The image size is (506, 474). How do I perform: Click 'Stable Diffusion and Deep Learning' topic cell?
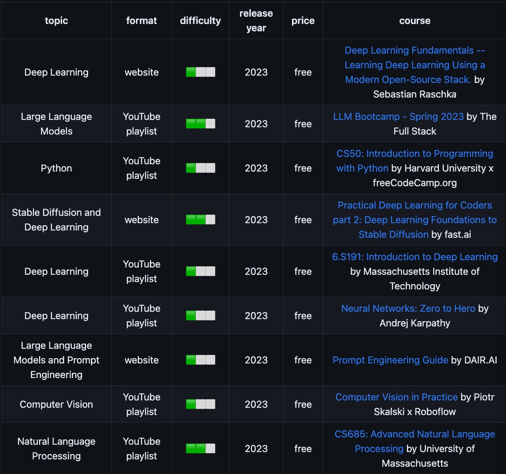click(x=56, y=220)
